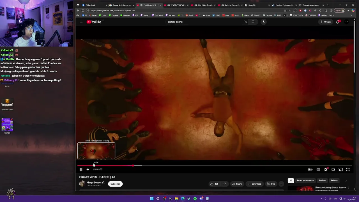Dislike the video with thumbs down

tap(224, 184)
